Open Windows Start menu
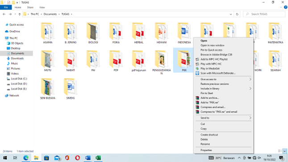This screenshot has height=162, width=288. [5, 158]
